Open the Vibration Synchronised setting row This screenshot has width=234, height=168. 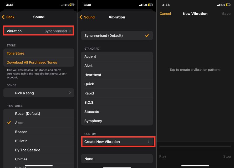(39, 31)
